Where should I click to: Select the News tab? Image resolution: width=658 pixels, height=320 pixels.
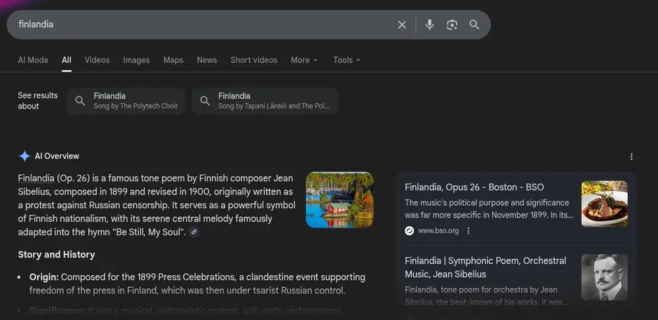[x=207, y=60]
